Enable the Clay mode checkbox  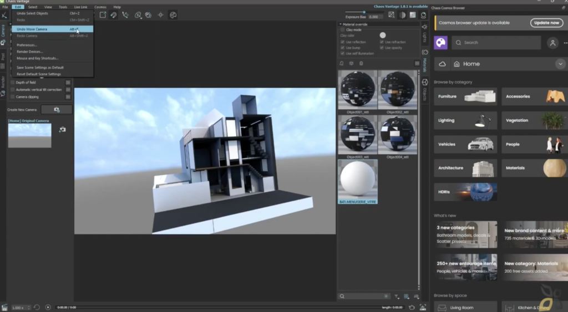[x=343, y=30]
